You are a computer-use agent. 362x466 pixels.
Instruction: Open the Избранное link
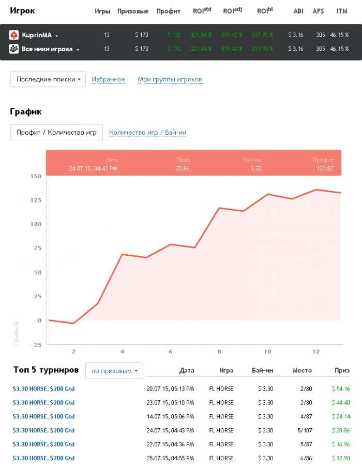[109, 79]
